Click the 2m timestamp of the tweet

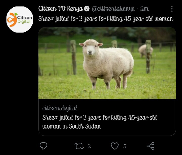point(145,9)
